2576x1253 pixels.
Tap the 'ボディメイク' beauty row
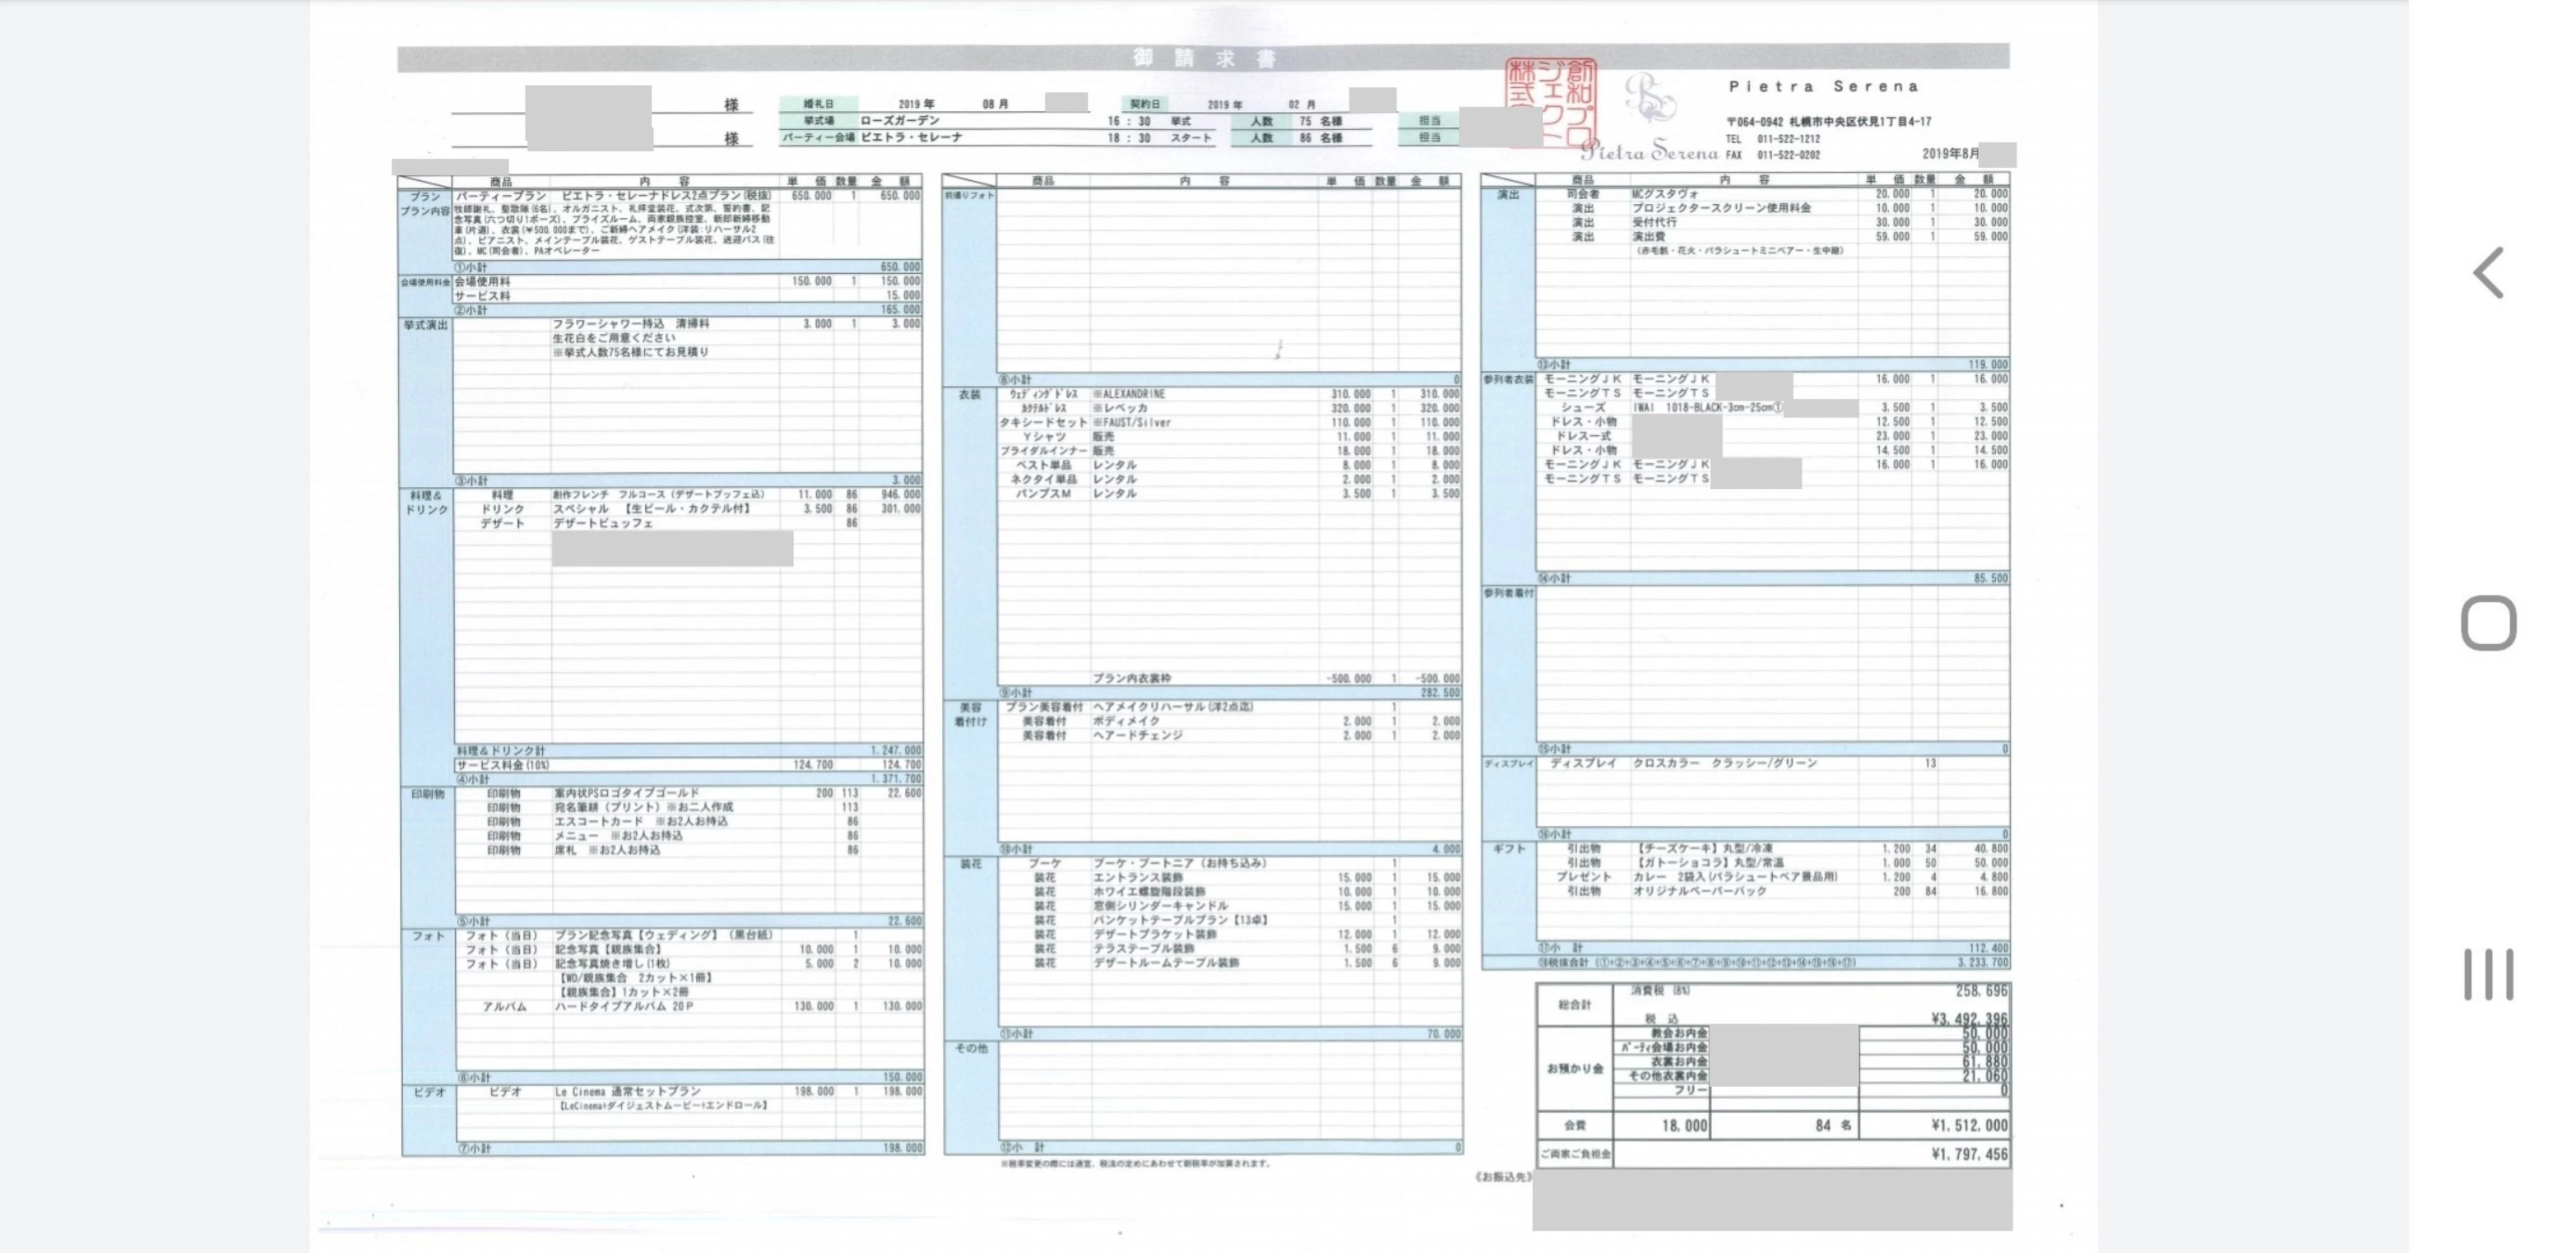pyautogui.click(x=1229, y=721)
